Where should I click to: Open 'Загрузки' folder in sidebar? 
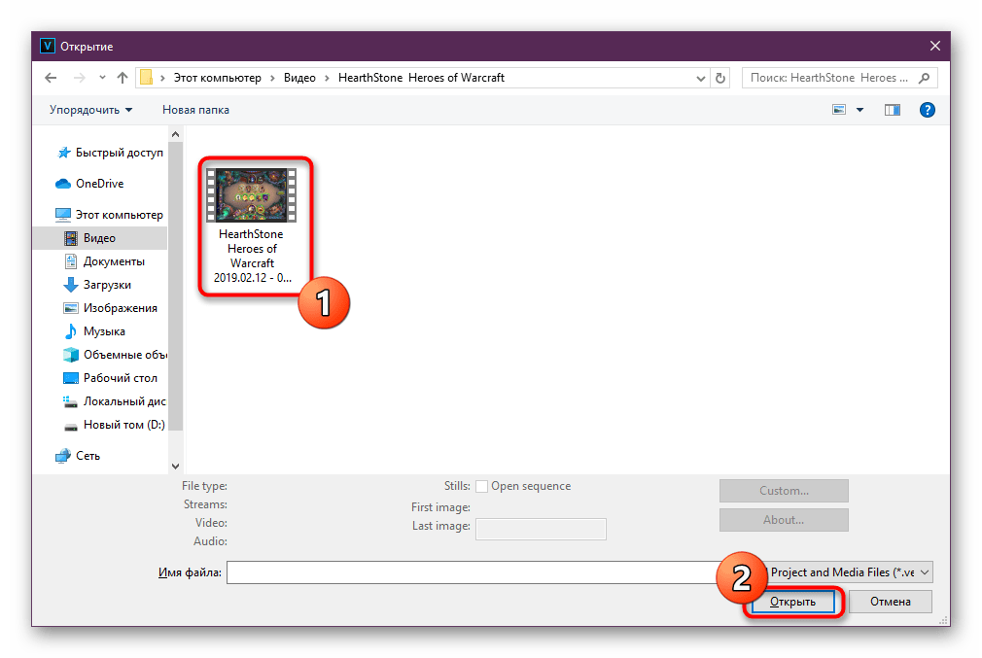(x=97, y=284)
